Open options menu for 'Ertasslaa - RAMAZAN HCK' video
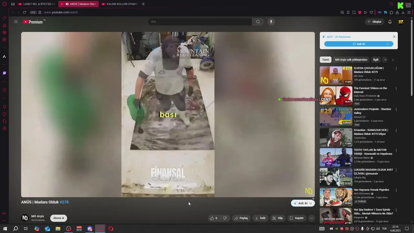Image resolution: width=414 pixels, height=233 pixels. pos(396,130)
